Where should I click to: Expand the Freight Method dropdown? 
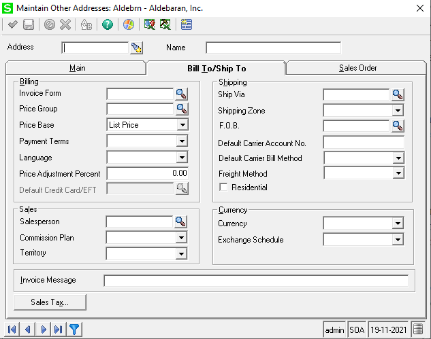pyautogui.click(x=398, y=173)
